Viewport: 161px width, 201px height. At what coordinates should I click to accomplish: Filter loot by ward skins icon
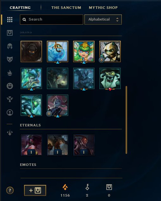[10, 99]
